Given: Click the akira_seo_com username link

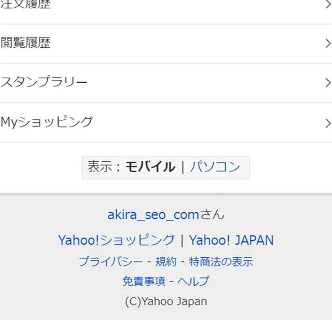Looking at the screenshot, I should (x=153, y=215).
